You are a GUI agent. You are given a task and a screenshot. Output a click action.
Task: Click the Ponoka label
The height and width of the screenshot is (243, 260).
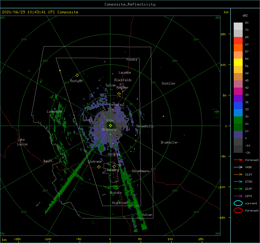(x=132, y=60)
